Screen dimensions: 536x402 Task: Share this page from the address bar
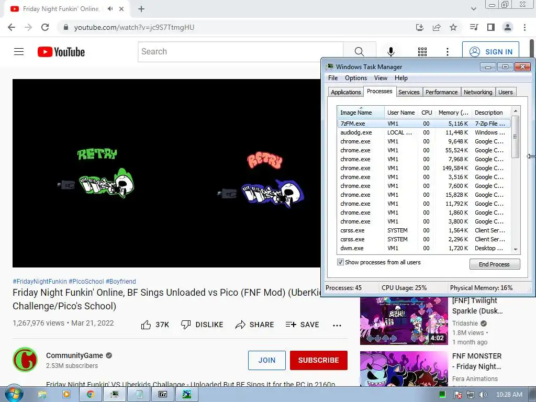(437, 27)
